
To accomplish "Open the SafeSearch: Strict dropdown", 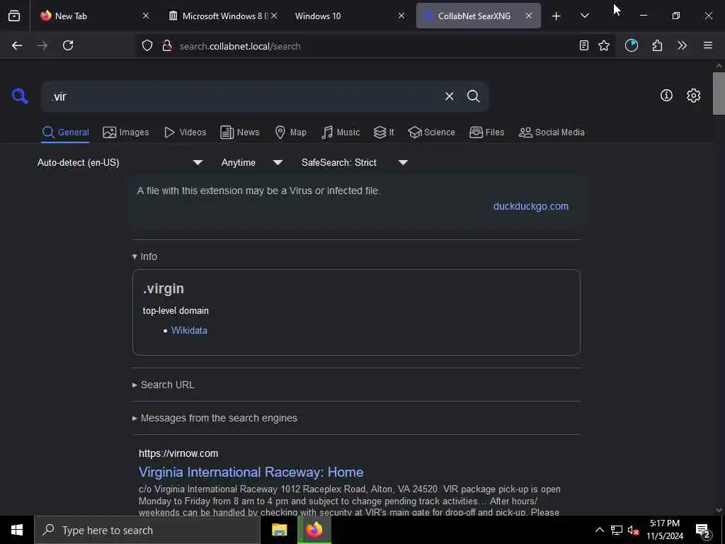I will click(x=354, y=162).
